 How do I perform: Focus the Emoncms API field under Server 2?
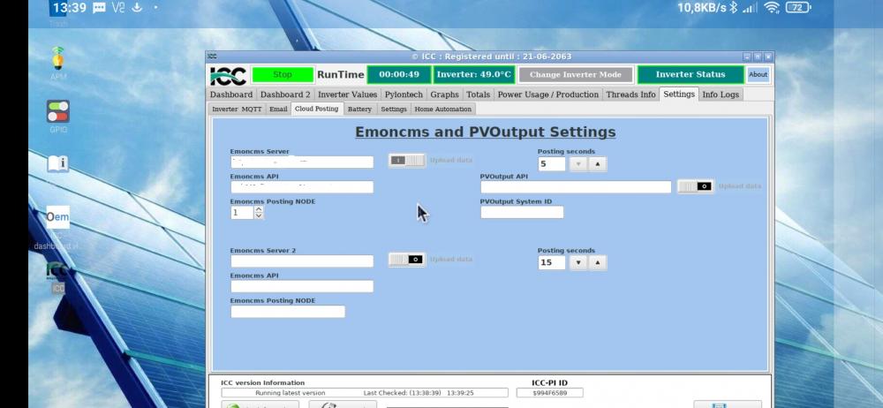pyautogui.click(x=302, y=286)
